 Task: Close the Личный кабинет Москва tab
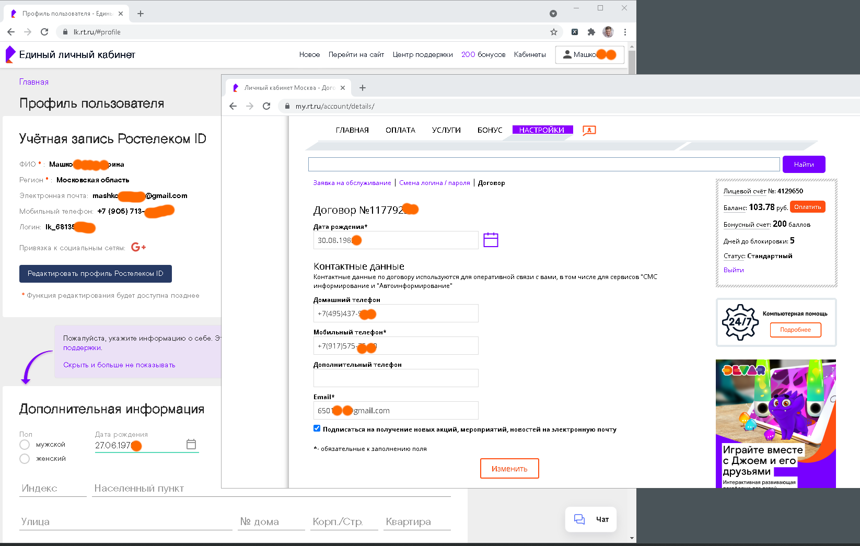click(343, 88)
